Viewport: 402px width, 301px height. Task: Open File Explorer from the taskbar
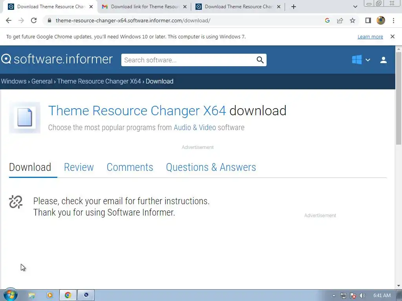click(x=31, y=296)
